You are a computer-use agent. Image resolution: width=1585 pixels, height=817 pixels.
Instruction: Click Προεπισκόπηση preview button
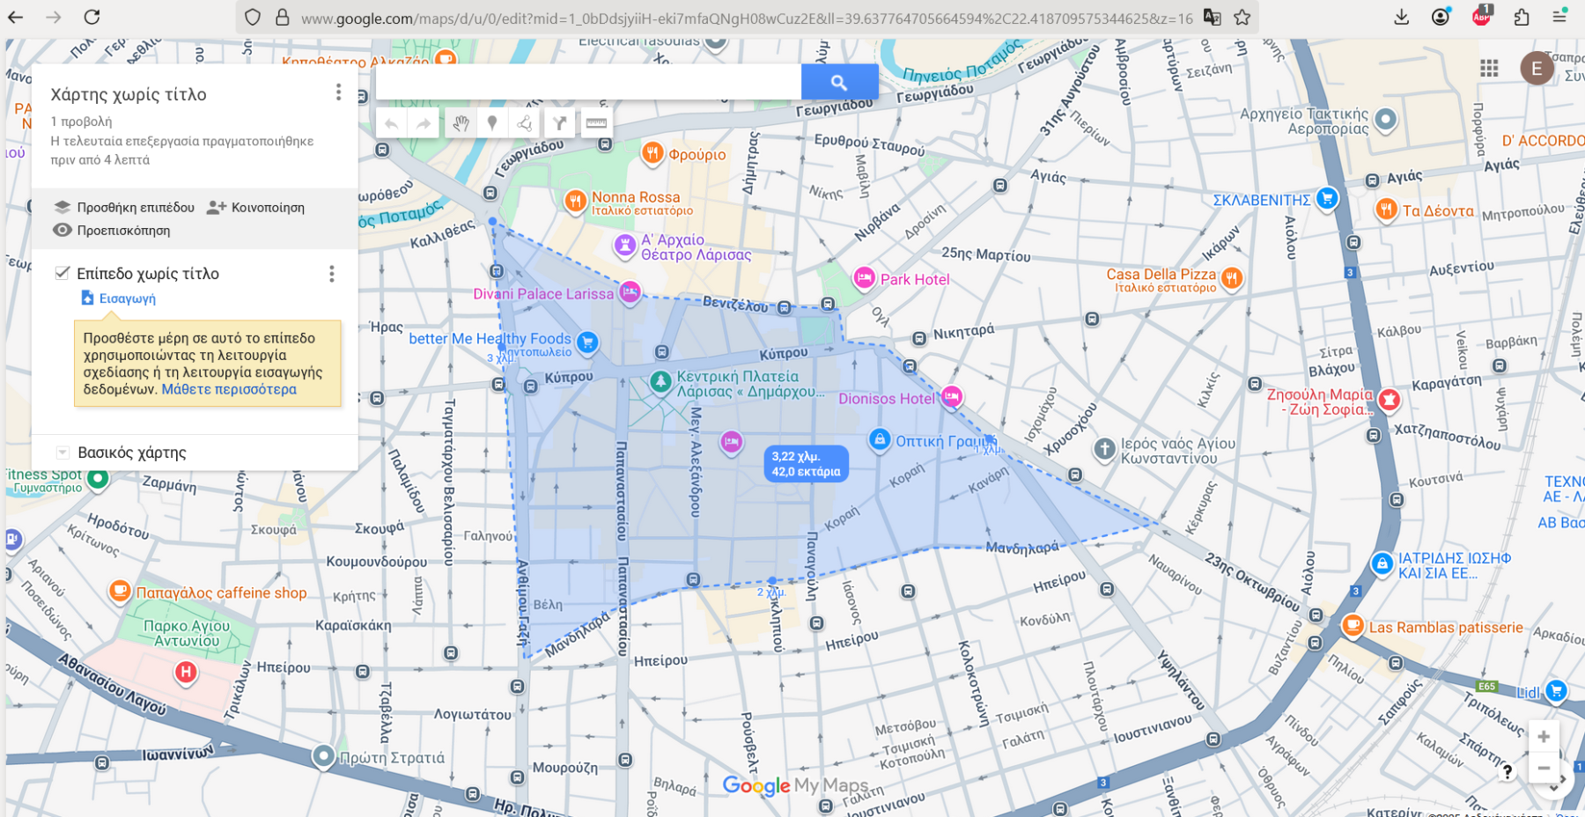point(112,231)
